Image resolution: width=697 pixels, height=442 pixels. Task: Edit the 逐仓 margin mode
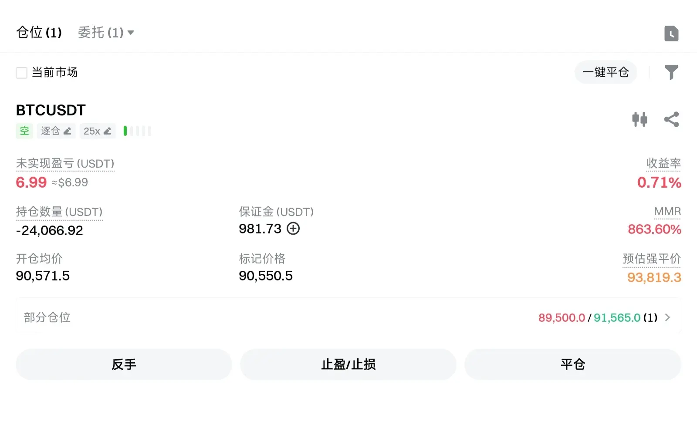pyautogui.click(x=56, y=131)
